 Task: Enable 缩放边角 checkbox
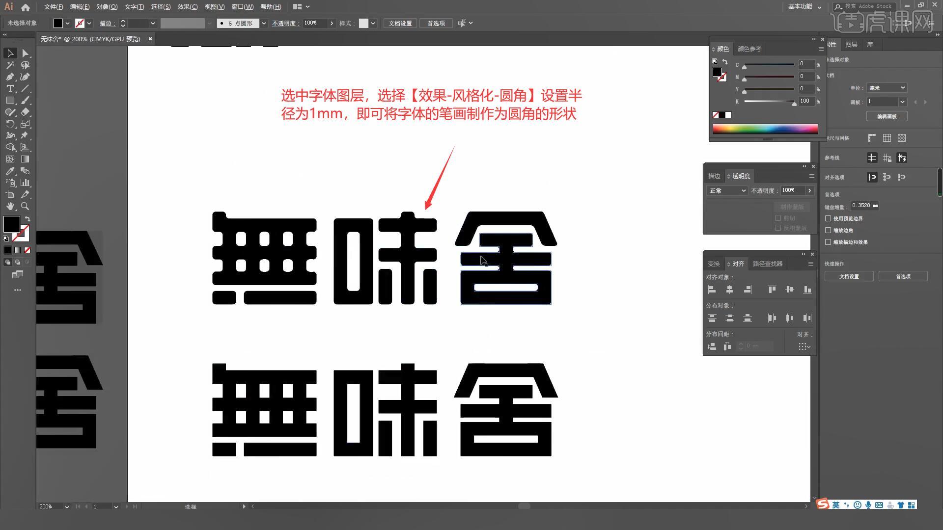[828, 230]
